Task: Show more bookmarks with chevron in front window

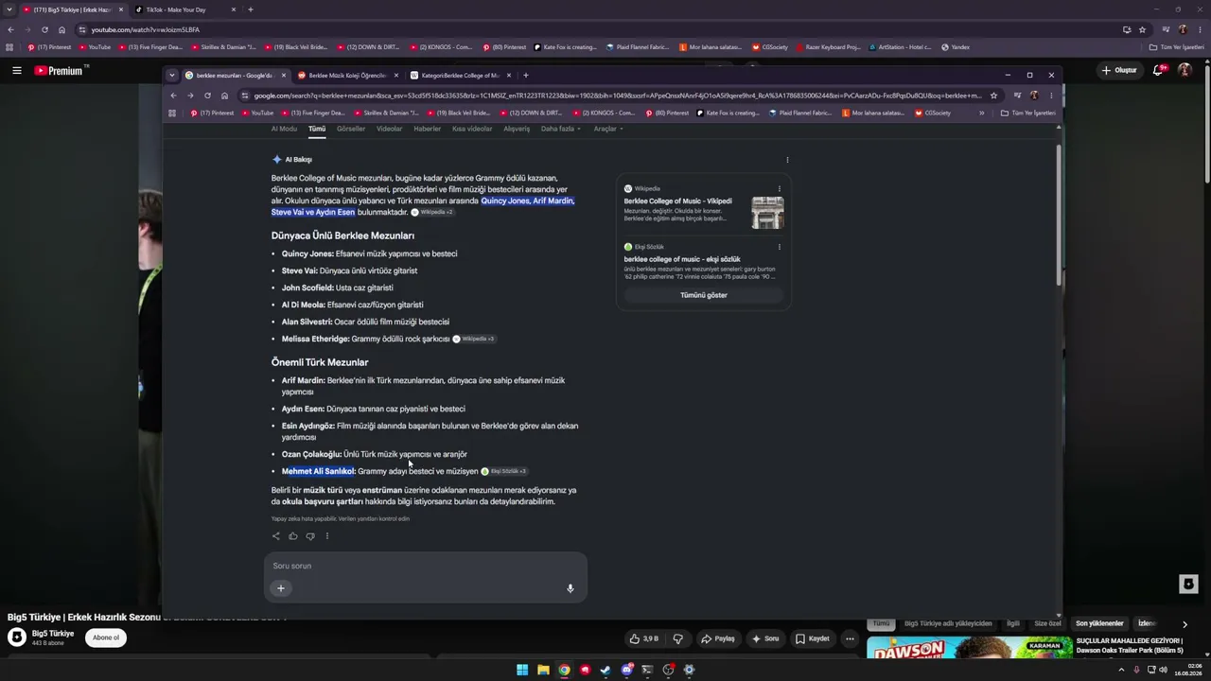Action: click(981, 113)
